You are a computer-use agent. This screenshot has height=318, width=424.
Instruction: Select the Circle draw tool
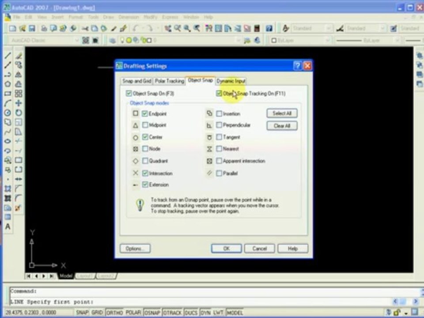8,113
